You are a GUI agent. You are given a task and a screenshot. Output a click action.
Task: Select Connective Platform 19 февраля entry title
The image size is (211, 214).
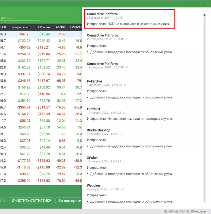(102, 64)
